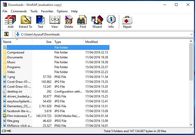Click the disk drive icon in status bar
Image resolution: width=195 pixels, height=135 pixels.
4,131
